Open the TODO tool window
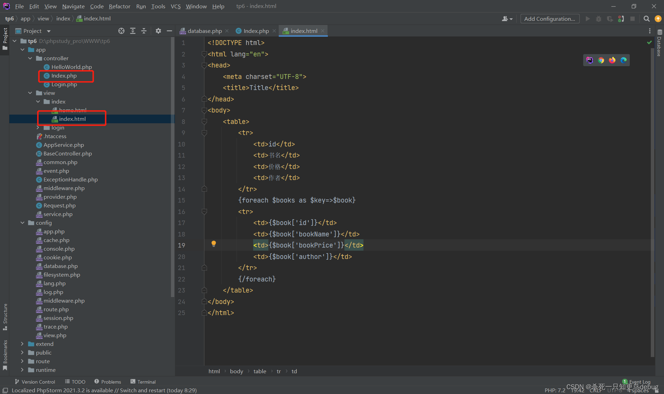 [75, 382]
